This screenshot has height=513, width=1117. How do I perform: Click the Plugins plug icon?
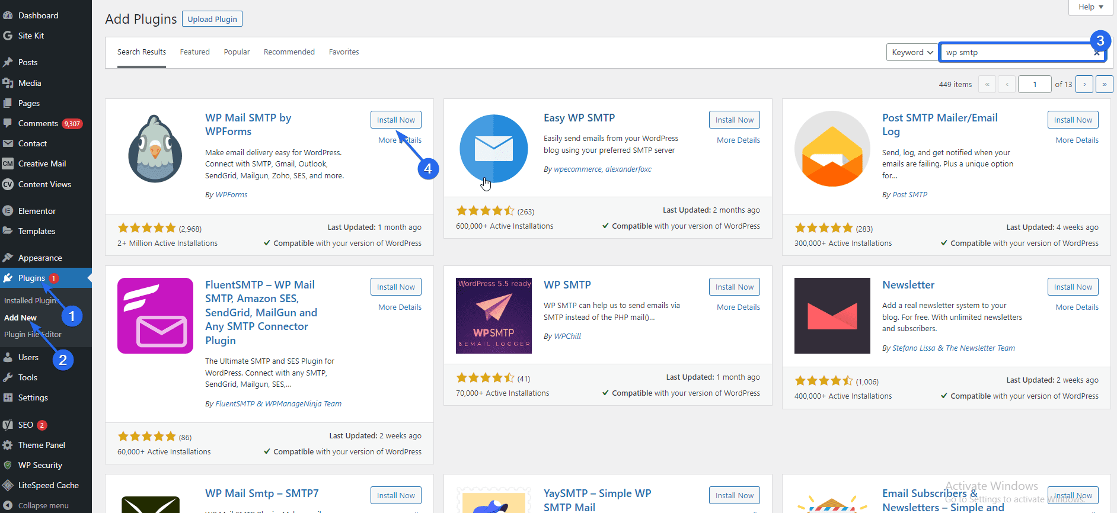point(8,278)
